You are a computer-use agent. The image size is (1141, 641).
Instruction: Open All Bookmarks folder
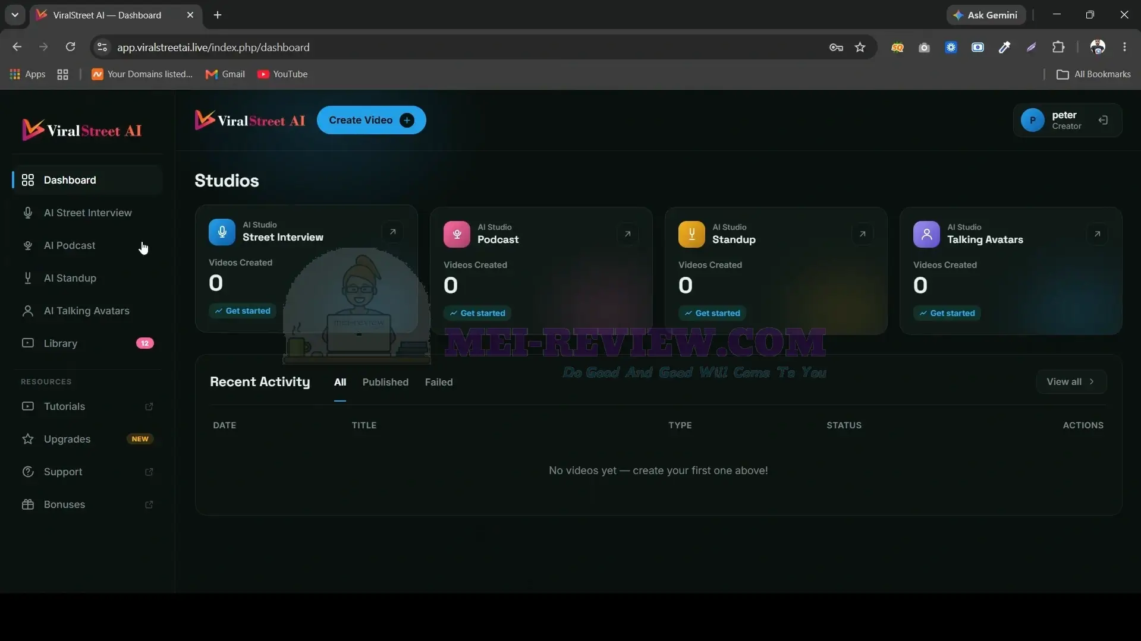point(1093,74)
